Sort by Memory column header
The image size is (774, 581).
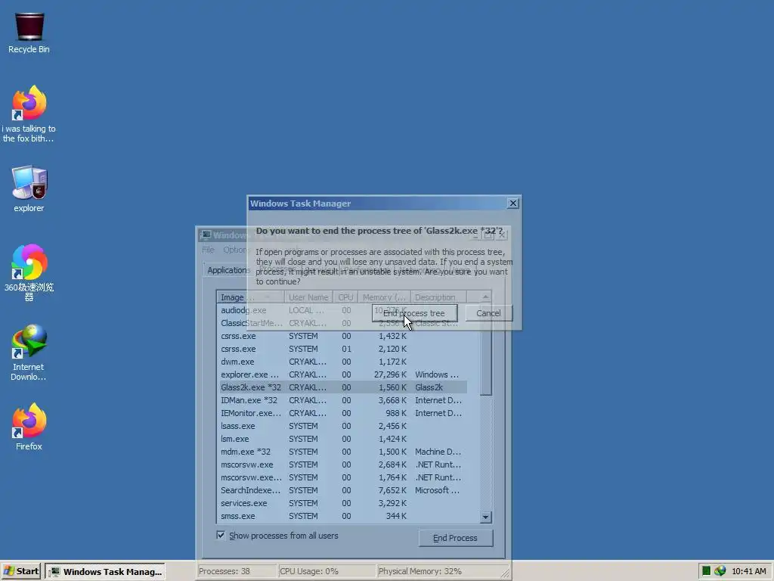click(x=384, y=297)
